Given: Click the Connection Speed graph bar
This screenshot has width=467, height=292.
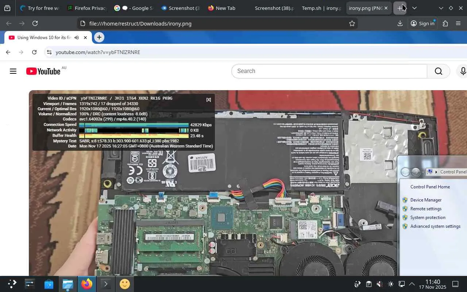Looking at the screenshot, I should 134,125.
